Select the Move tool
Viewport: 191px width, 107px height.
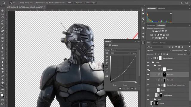click(x=2, y=11)
